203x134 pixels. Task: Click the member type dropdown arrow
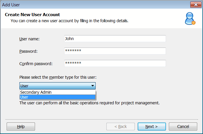[93, 86]
